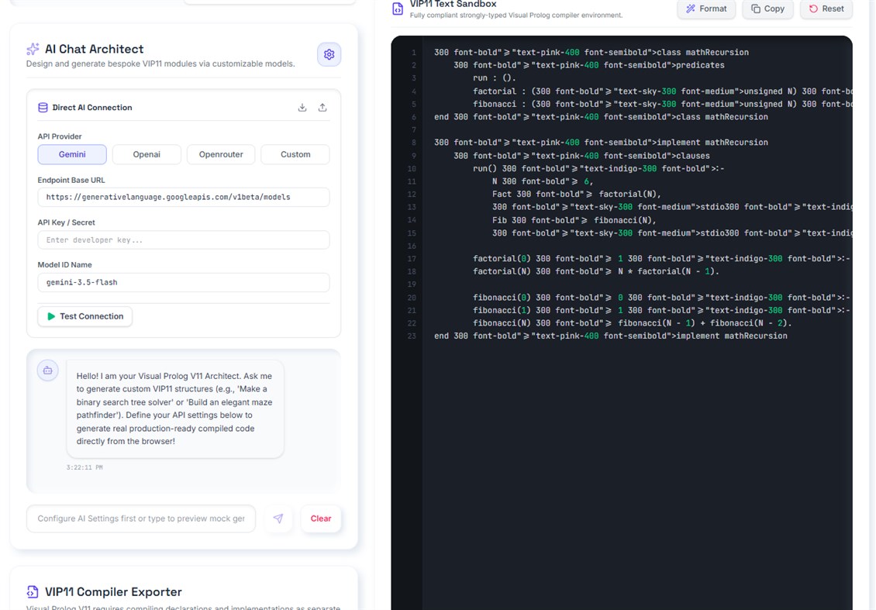Image resolution: width=876 pixels, height=610 pixels.
Task: Copy the sandbox code
Action: (767, 9)
